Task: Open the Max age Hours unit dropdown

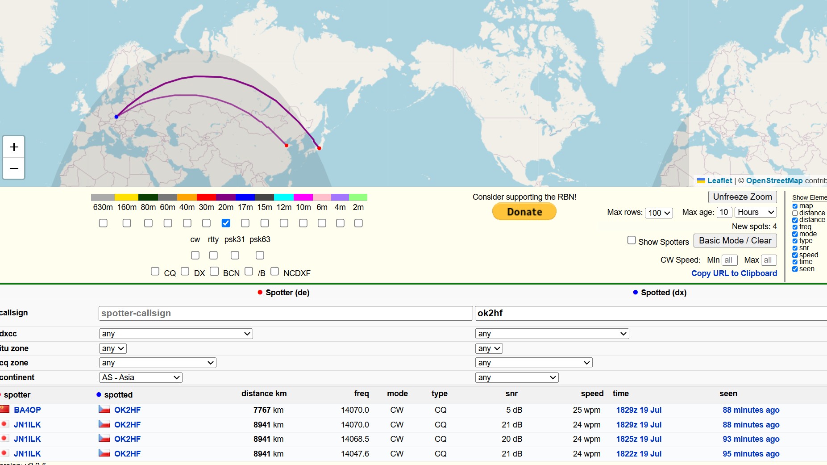Action: click(756, 212)
